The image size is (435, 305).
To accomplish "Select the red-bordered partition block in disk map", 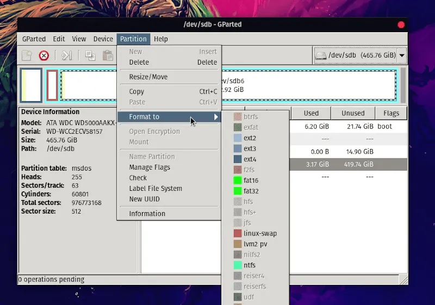I will pyautogui.click(x=52, y=85).
